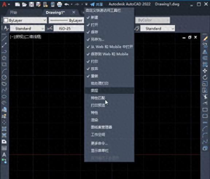Uncheck 重做 in quick access menu

[x=109, y=76]
